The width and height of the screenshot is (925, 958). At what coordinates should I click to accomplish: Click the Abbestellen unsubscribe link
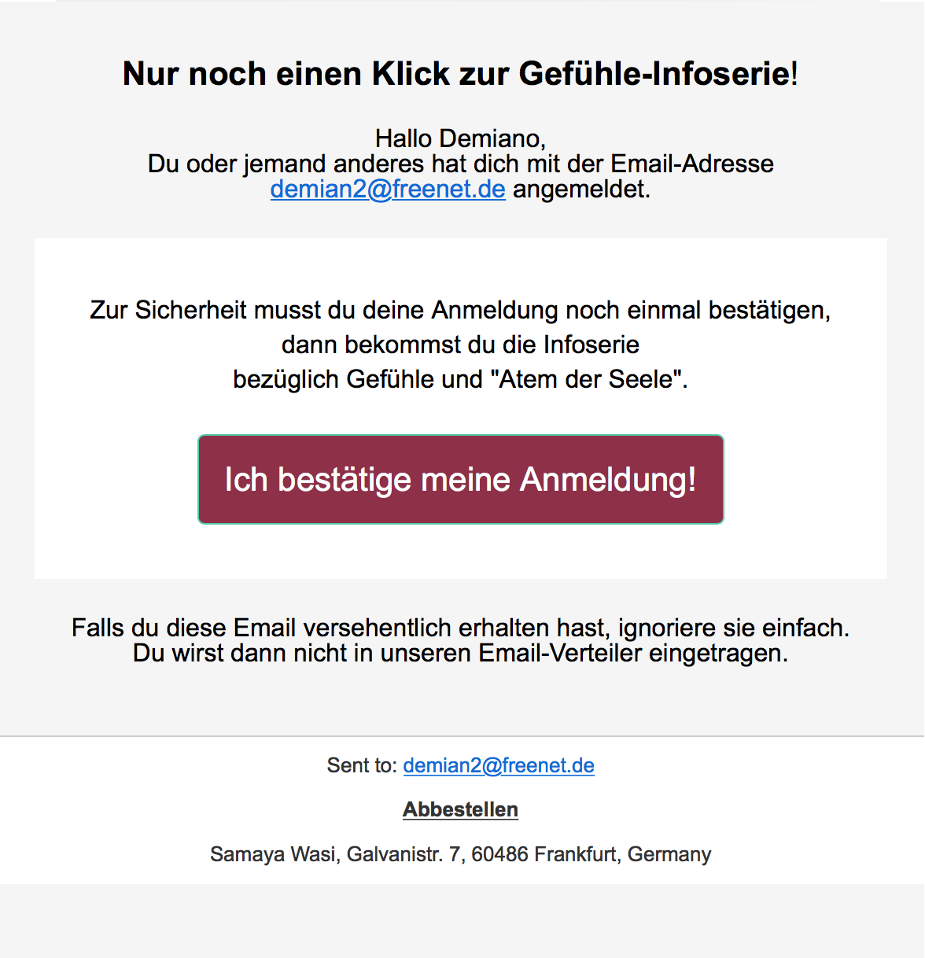461,809
